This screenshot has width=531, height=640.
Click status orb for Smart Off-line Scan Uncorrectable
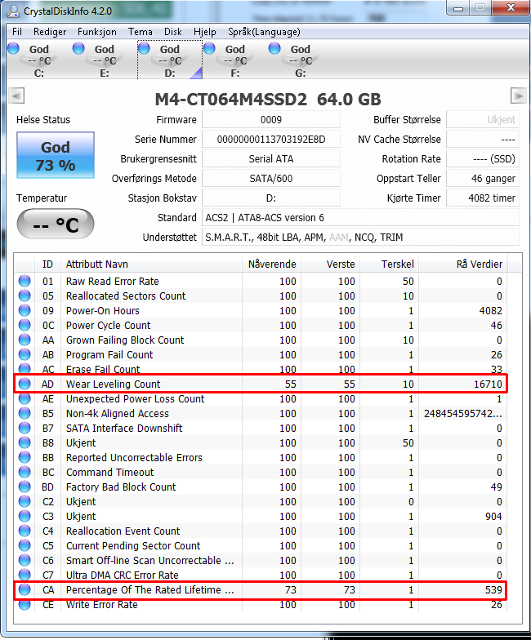tap(25, 560)
